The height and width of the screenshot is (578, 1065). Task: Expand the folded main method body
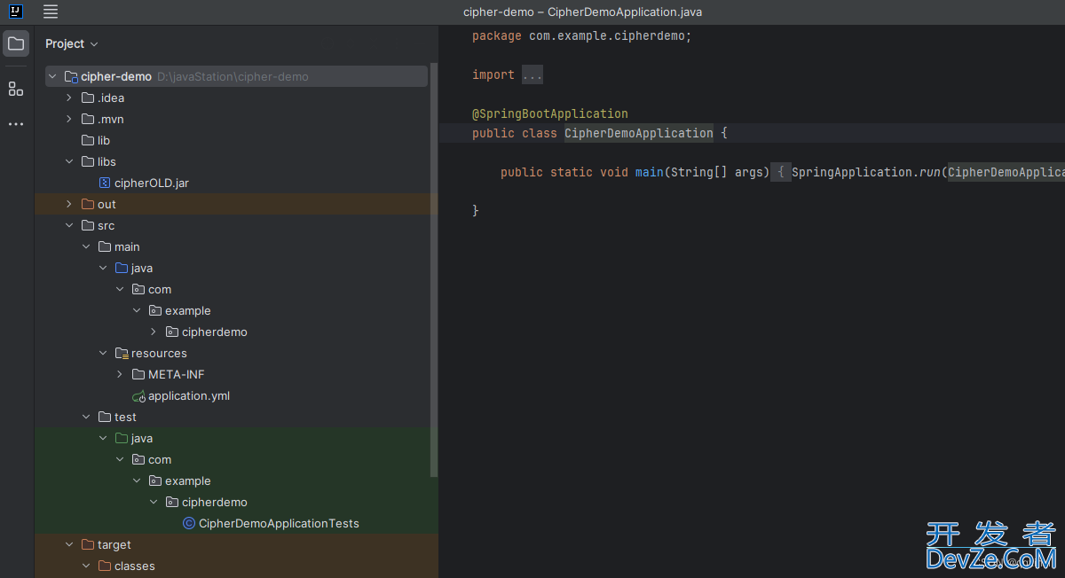[780, 172]
